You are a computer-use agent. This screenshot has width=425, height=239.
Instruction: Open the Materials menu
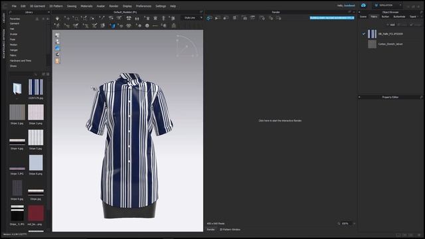tap(86, 6)
